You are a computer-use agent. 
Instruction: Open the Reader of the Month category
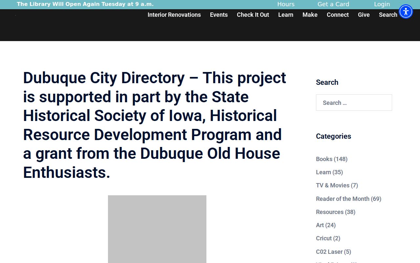(348, 199)
